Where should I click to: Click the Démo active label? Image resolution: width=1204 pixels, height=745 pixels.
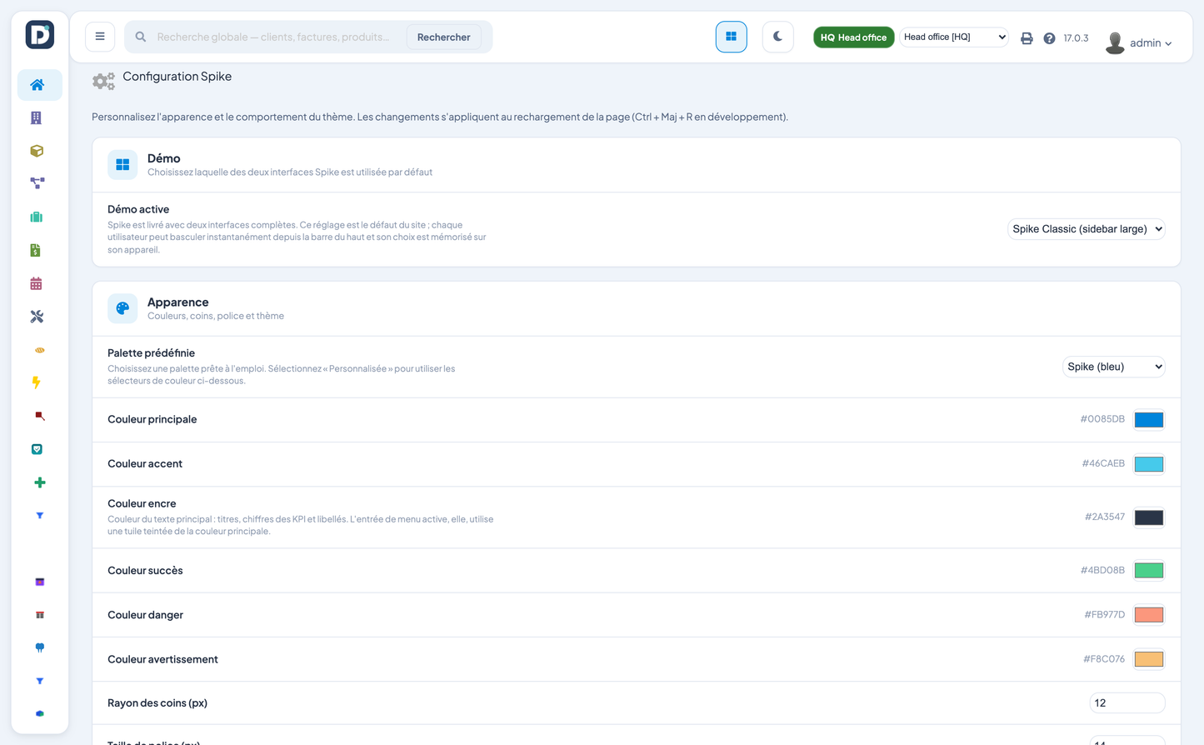point(138,209)
